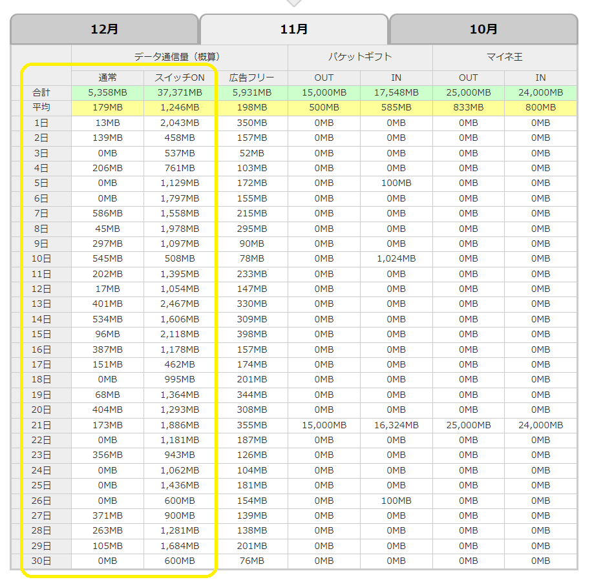This screenshot has height=582, width=603.
Task: Click the 398MB cell for 15日
Action: 252,335
